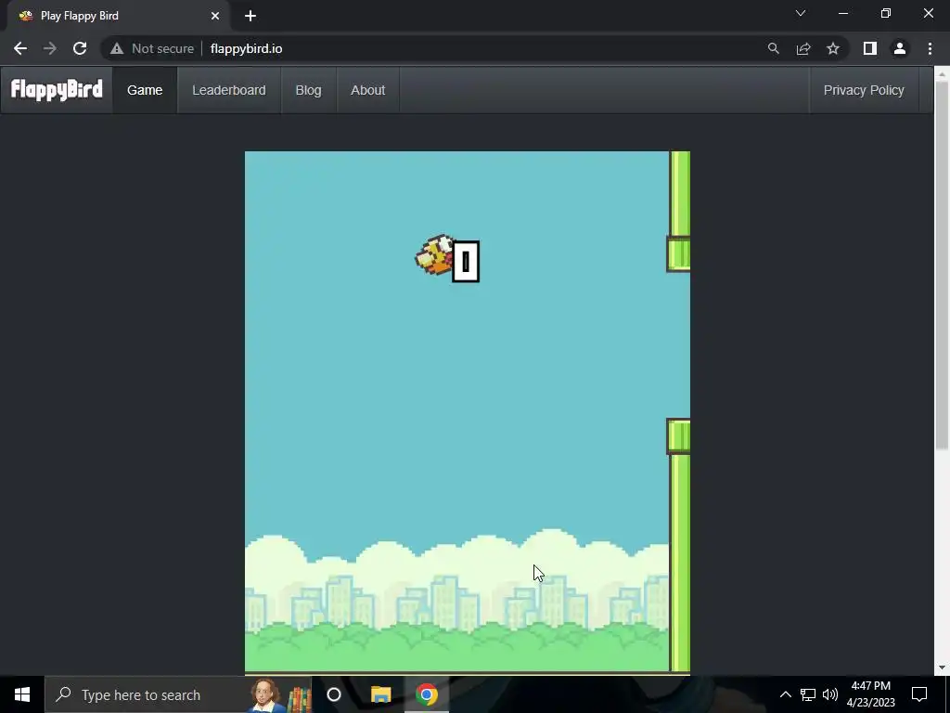Toggle the browser side panel icon
Viewport: 950px width, 713px height.
pos(870,48)
